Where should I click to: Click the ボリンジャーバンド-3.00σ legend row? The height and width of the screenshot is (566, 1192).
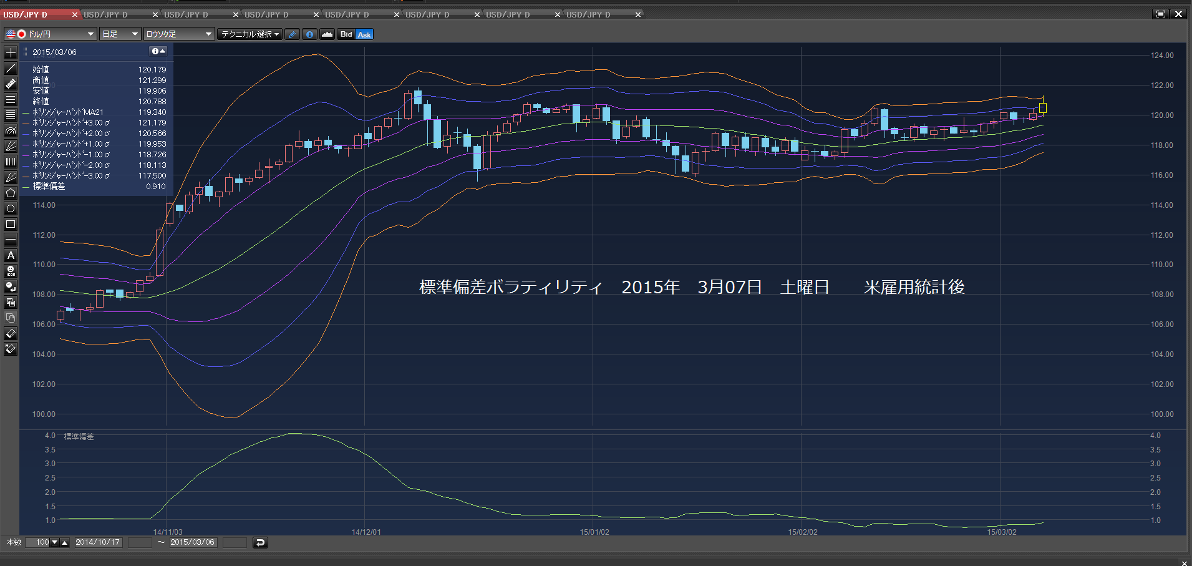94,176
